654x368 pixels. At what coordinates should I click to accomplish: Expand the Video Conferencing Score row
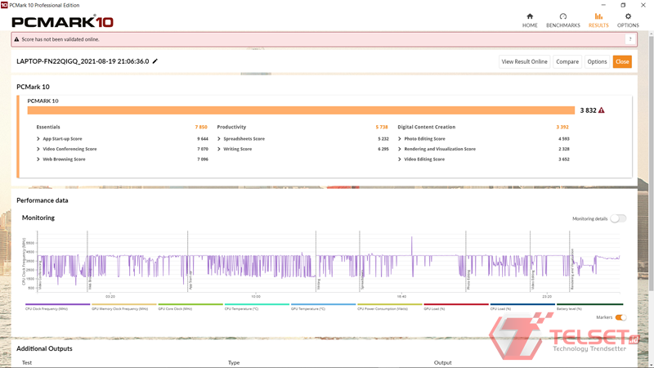pos(38,149)
